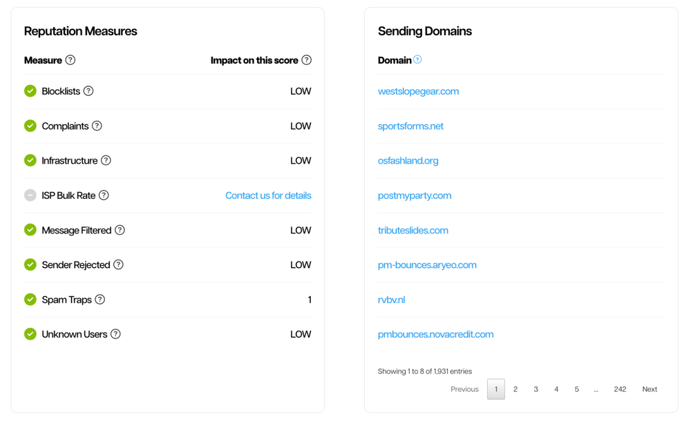
Task: Select tributeslides.com domain link
Action: click(413, 230)
